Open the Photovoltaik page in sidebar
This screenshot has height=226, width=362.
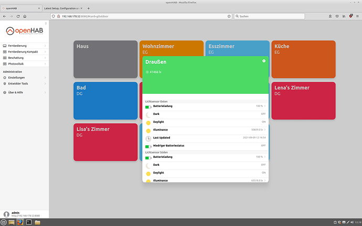24,64
